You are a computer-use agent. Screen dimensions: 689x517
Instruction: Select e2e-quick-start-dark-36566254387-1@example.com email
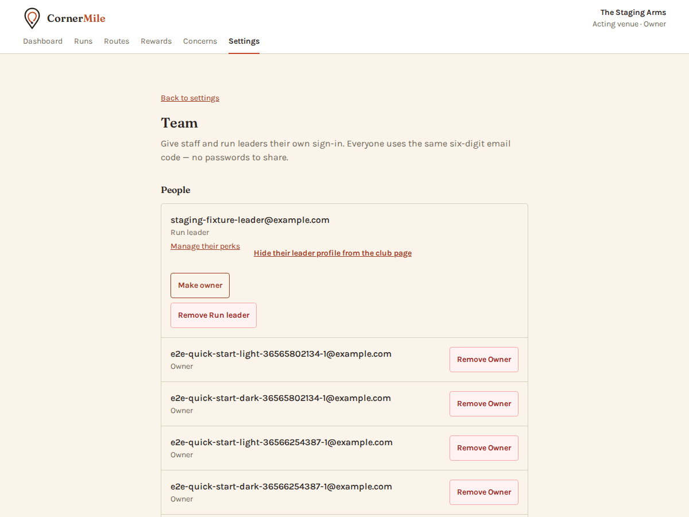(281, 487)
